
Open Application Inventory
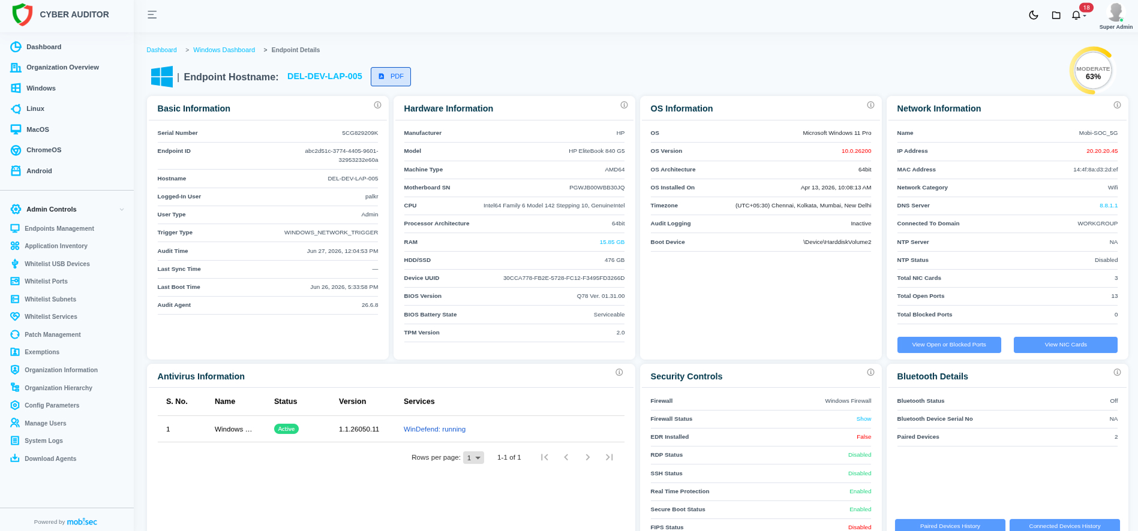[56, 246]
